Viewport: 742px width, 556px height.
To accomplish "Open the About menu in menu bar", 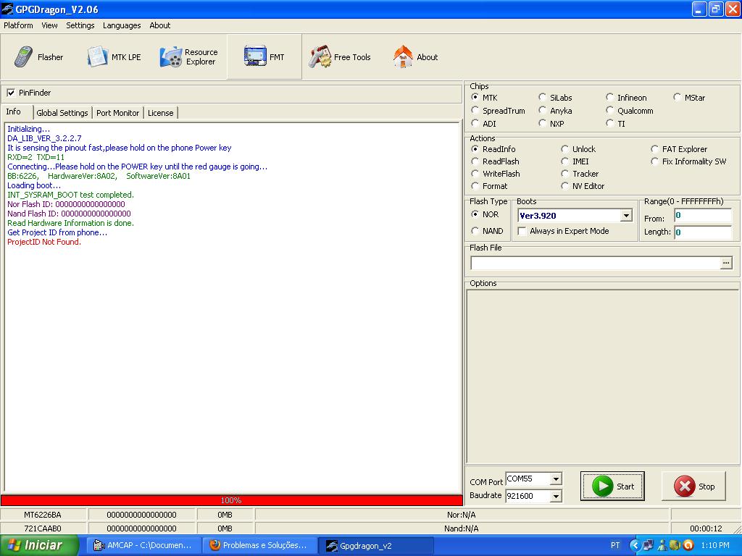I will (x=160, y=25).
